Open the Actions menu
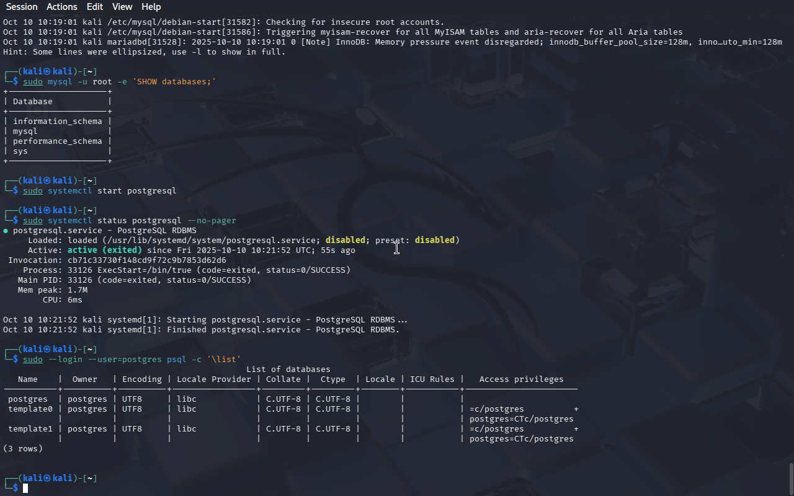 pyautogui.click(x=62, y=7)
